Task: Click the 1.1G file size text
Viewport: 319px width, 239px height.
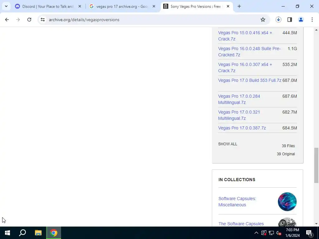Action: [292, 49]
